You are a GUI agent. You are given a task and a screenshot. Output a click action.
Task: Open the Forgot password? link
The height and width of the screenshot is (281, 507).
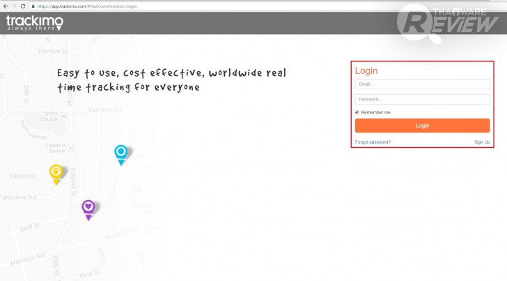373,142
